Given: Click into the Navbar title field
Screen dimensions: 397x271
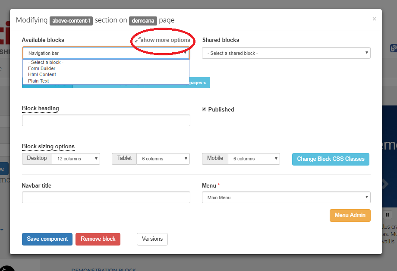Looking at the screenshot, I should pyautogui.click(x=106, y=198).
